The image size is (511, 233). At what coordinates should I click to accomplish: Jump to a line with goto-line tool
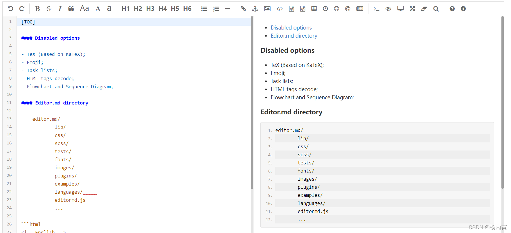tap(376, 9)
